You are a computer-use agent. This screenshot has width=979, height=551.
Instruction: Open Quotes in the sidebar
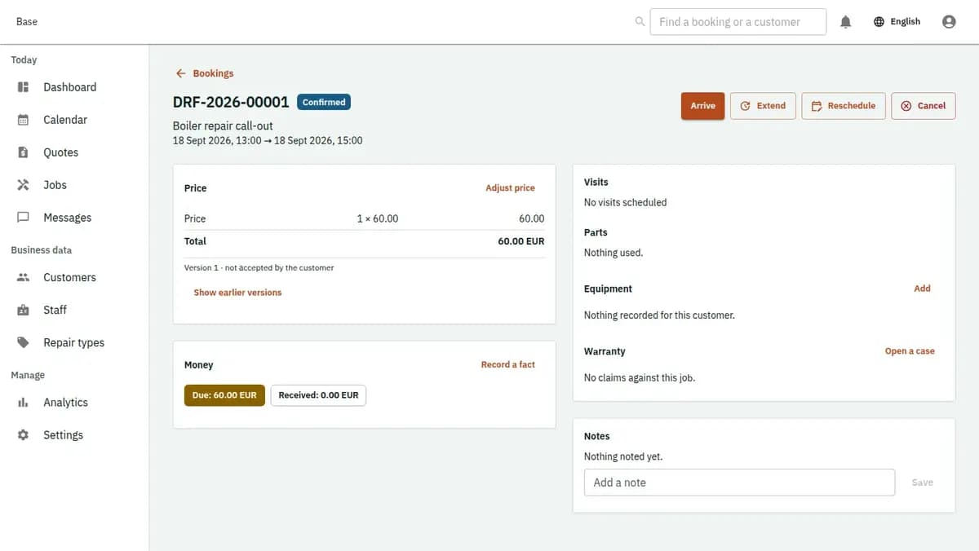click(74, 152)
